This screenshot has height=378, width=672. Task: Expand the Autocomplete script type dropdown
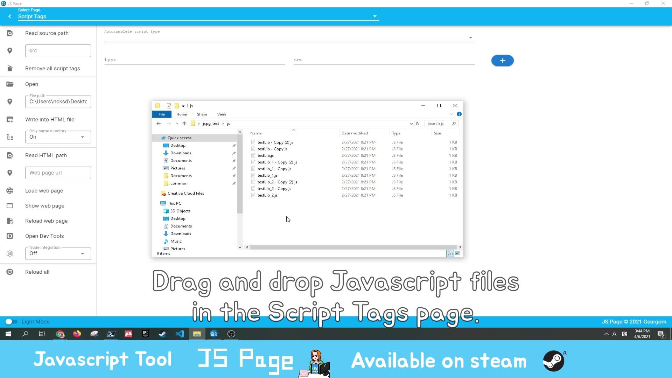470,37
